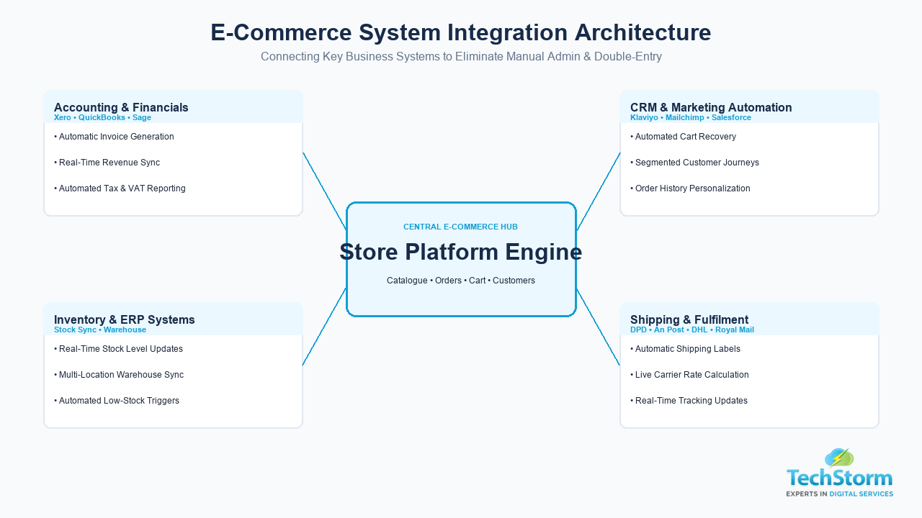This screenshot has width=922, height=518.
Task: Click the CRM & Marketing Automation heading
Action: (711, 107)
